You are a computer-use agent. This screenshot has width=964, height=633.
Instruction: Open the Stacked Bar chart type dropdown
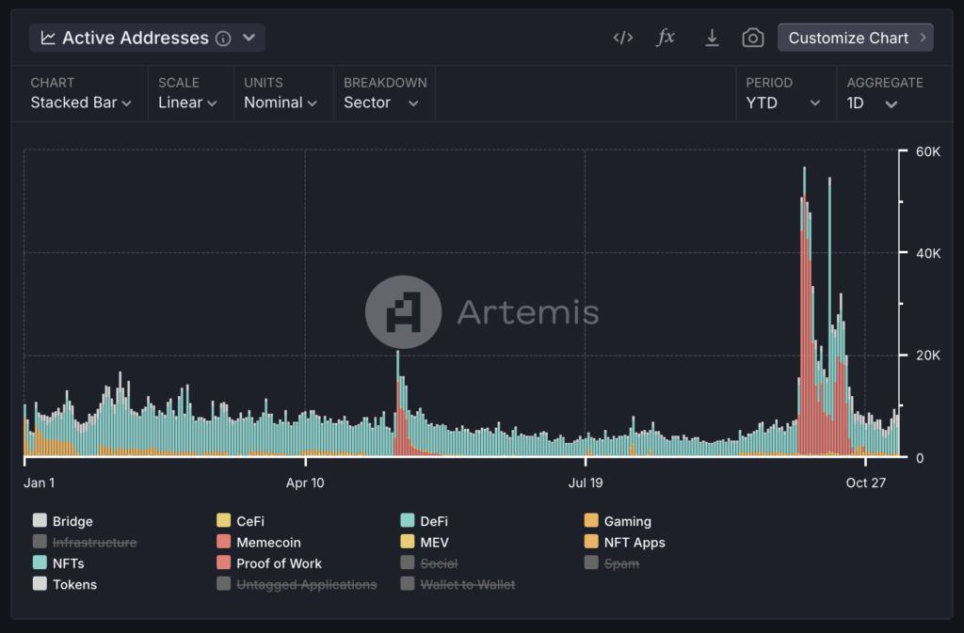pos(81,103)
